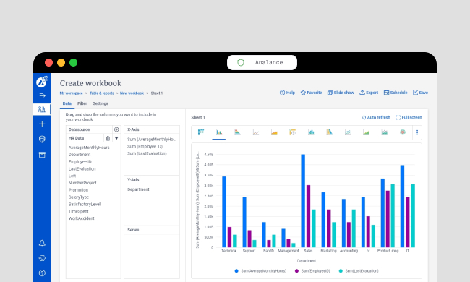This screenshot has height=282, width=470.
Task: Expand the HR Data dropdown arrow
Action: point(116,138)
